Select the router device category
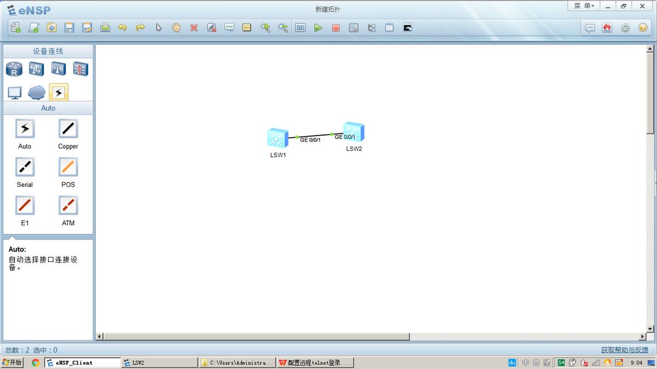This screenshot has width=657, height=369. tap(14, 69)
